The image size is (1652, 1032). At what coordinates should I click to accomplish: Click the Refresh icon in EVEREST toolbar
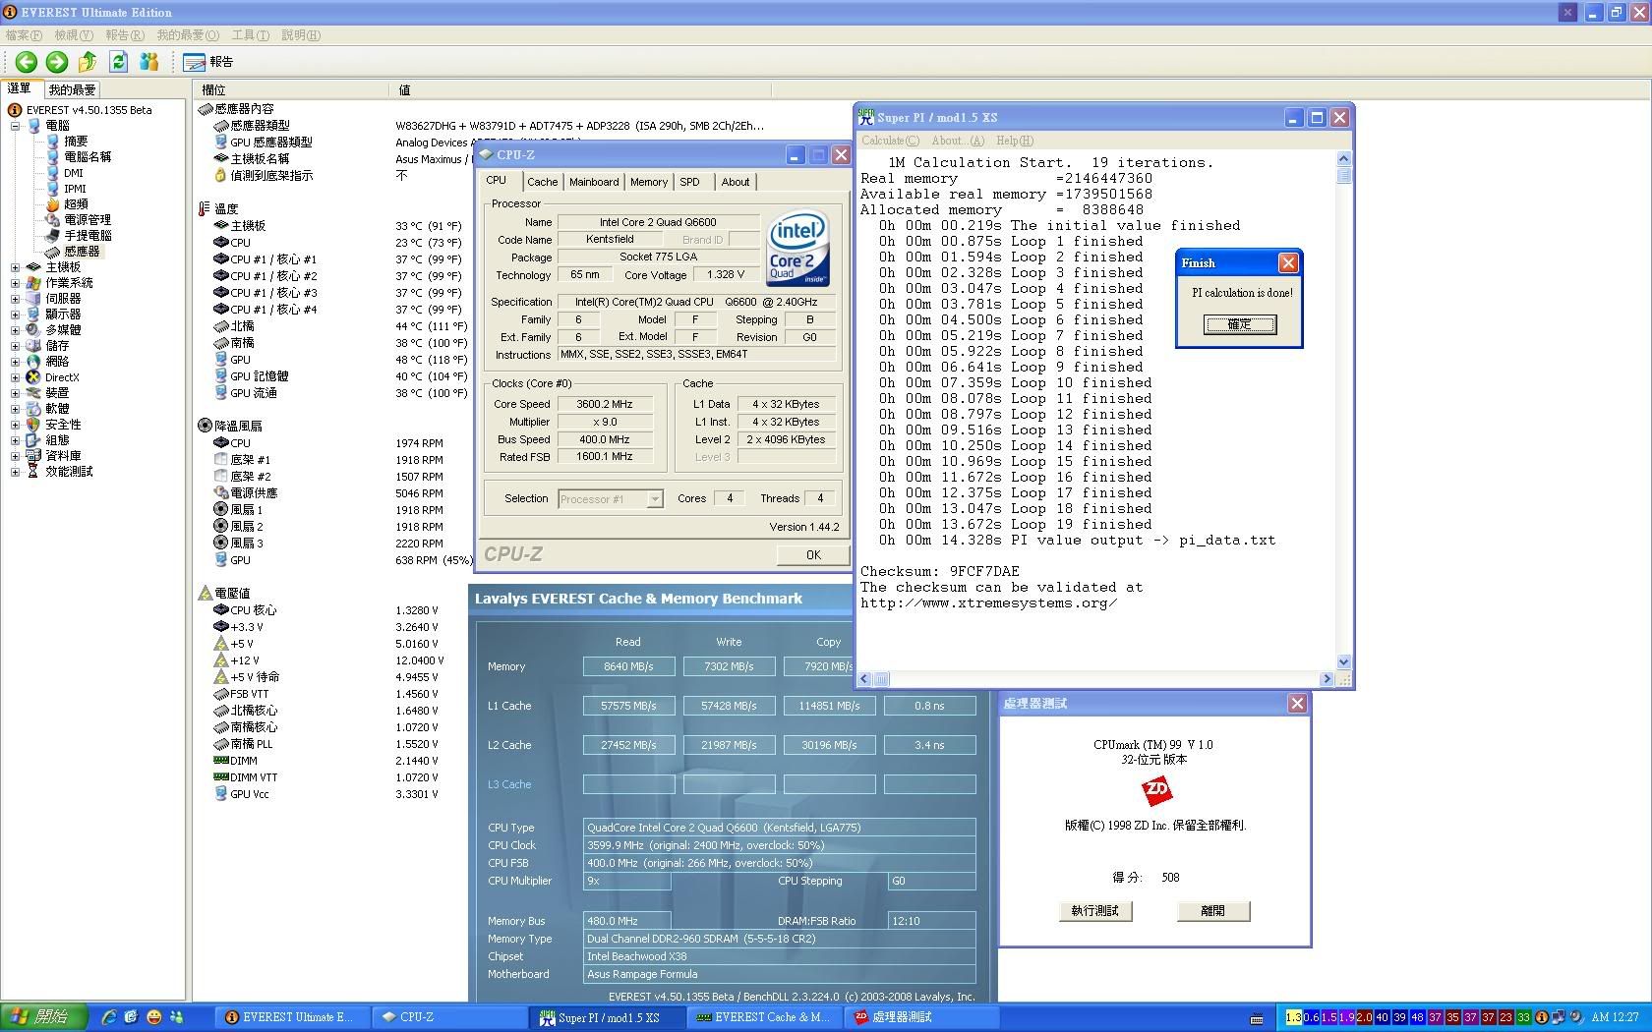[119, 62]
